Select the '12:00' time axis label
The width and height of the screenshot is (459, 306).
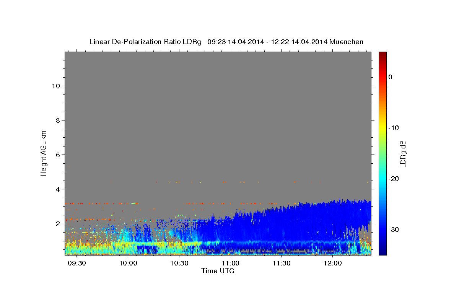coord(333,264)
